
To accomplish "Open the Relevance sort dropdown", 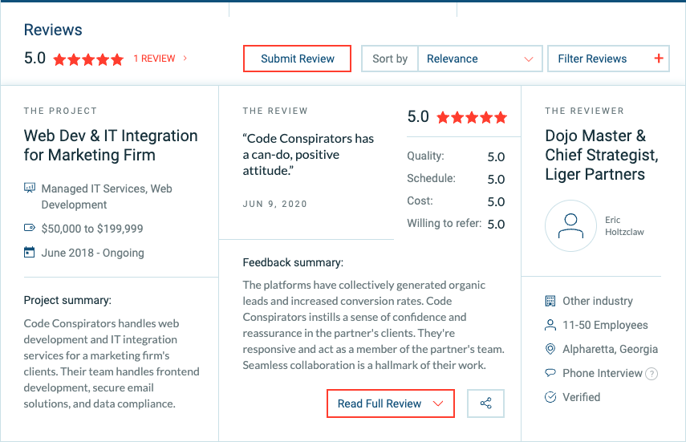I will click(480, 59).
